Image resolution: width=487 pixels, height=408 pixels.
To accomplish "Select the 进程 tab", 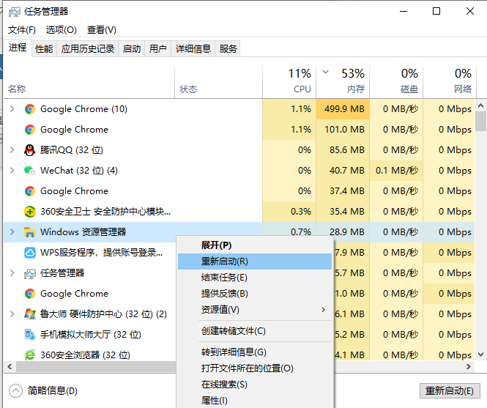I will click(x=18, y=48).
